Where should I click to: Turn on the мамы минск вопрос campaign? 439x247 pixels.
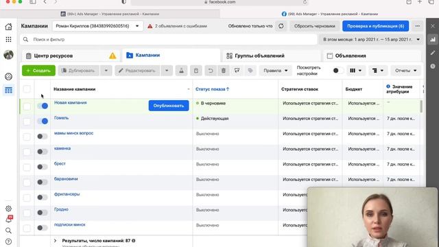(x=43, y=137)
